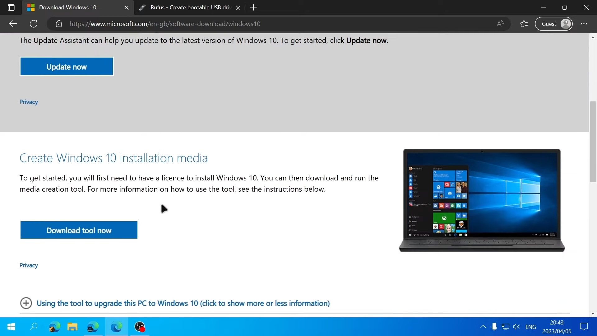Launch OBS Studio from the taskbar
Viewport: 597px width, 336px height.
(140, 327)
